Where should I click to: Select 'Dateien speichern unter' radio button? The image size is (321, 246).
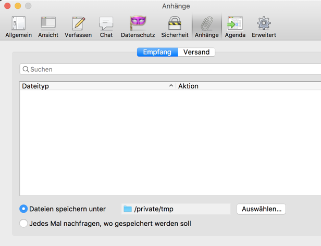pos(23,209)
